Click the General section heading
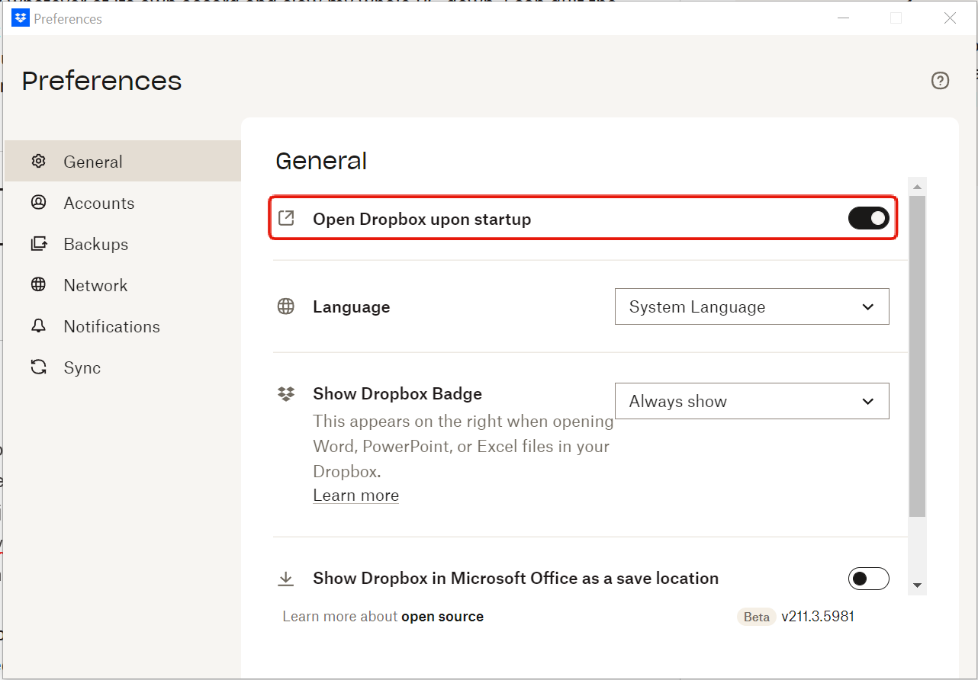 click(x=321, y=161)
